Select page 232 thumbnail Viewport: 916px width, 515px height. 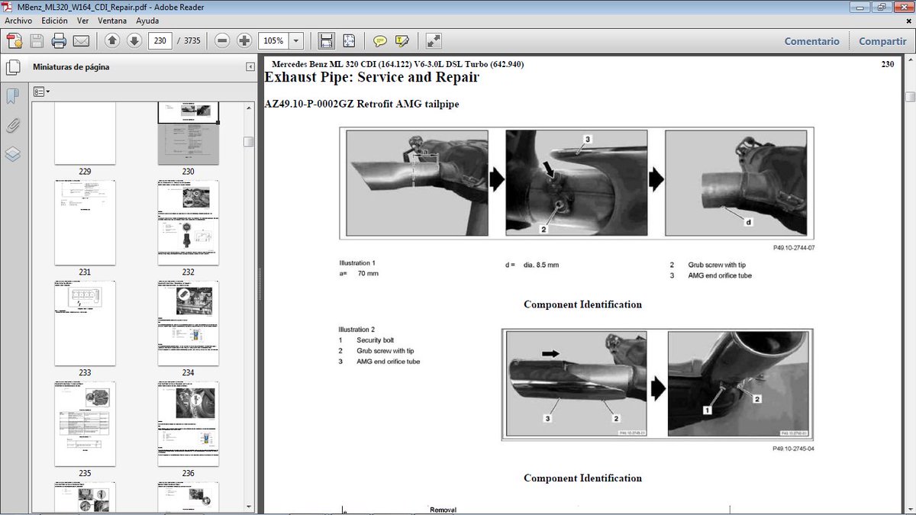click(189, 223)
